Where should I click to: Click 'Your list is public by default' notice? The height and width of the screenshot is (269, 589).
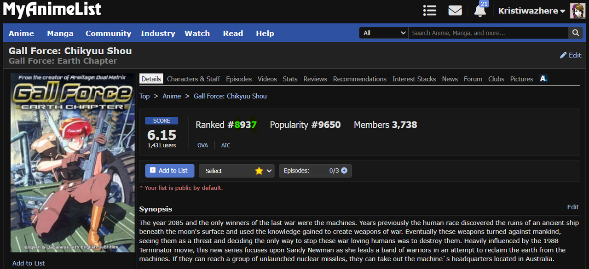181,188
